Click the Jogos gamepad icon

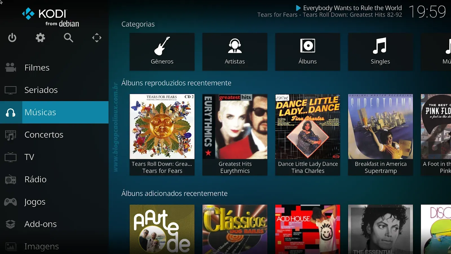10,202
